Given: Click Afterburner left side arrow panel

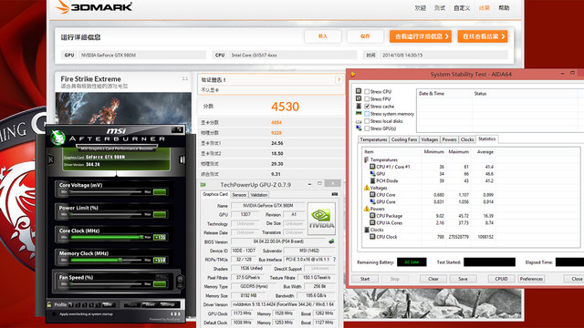Looking at the screenshot, I should click(x=51, y=160).
